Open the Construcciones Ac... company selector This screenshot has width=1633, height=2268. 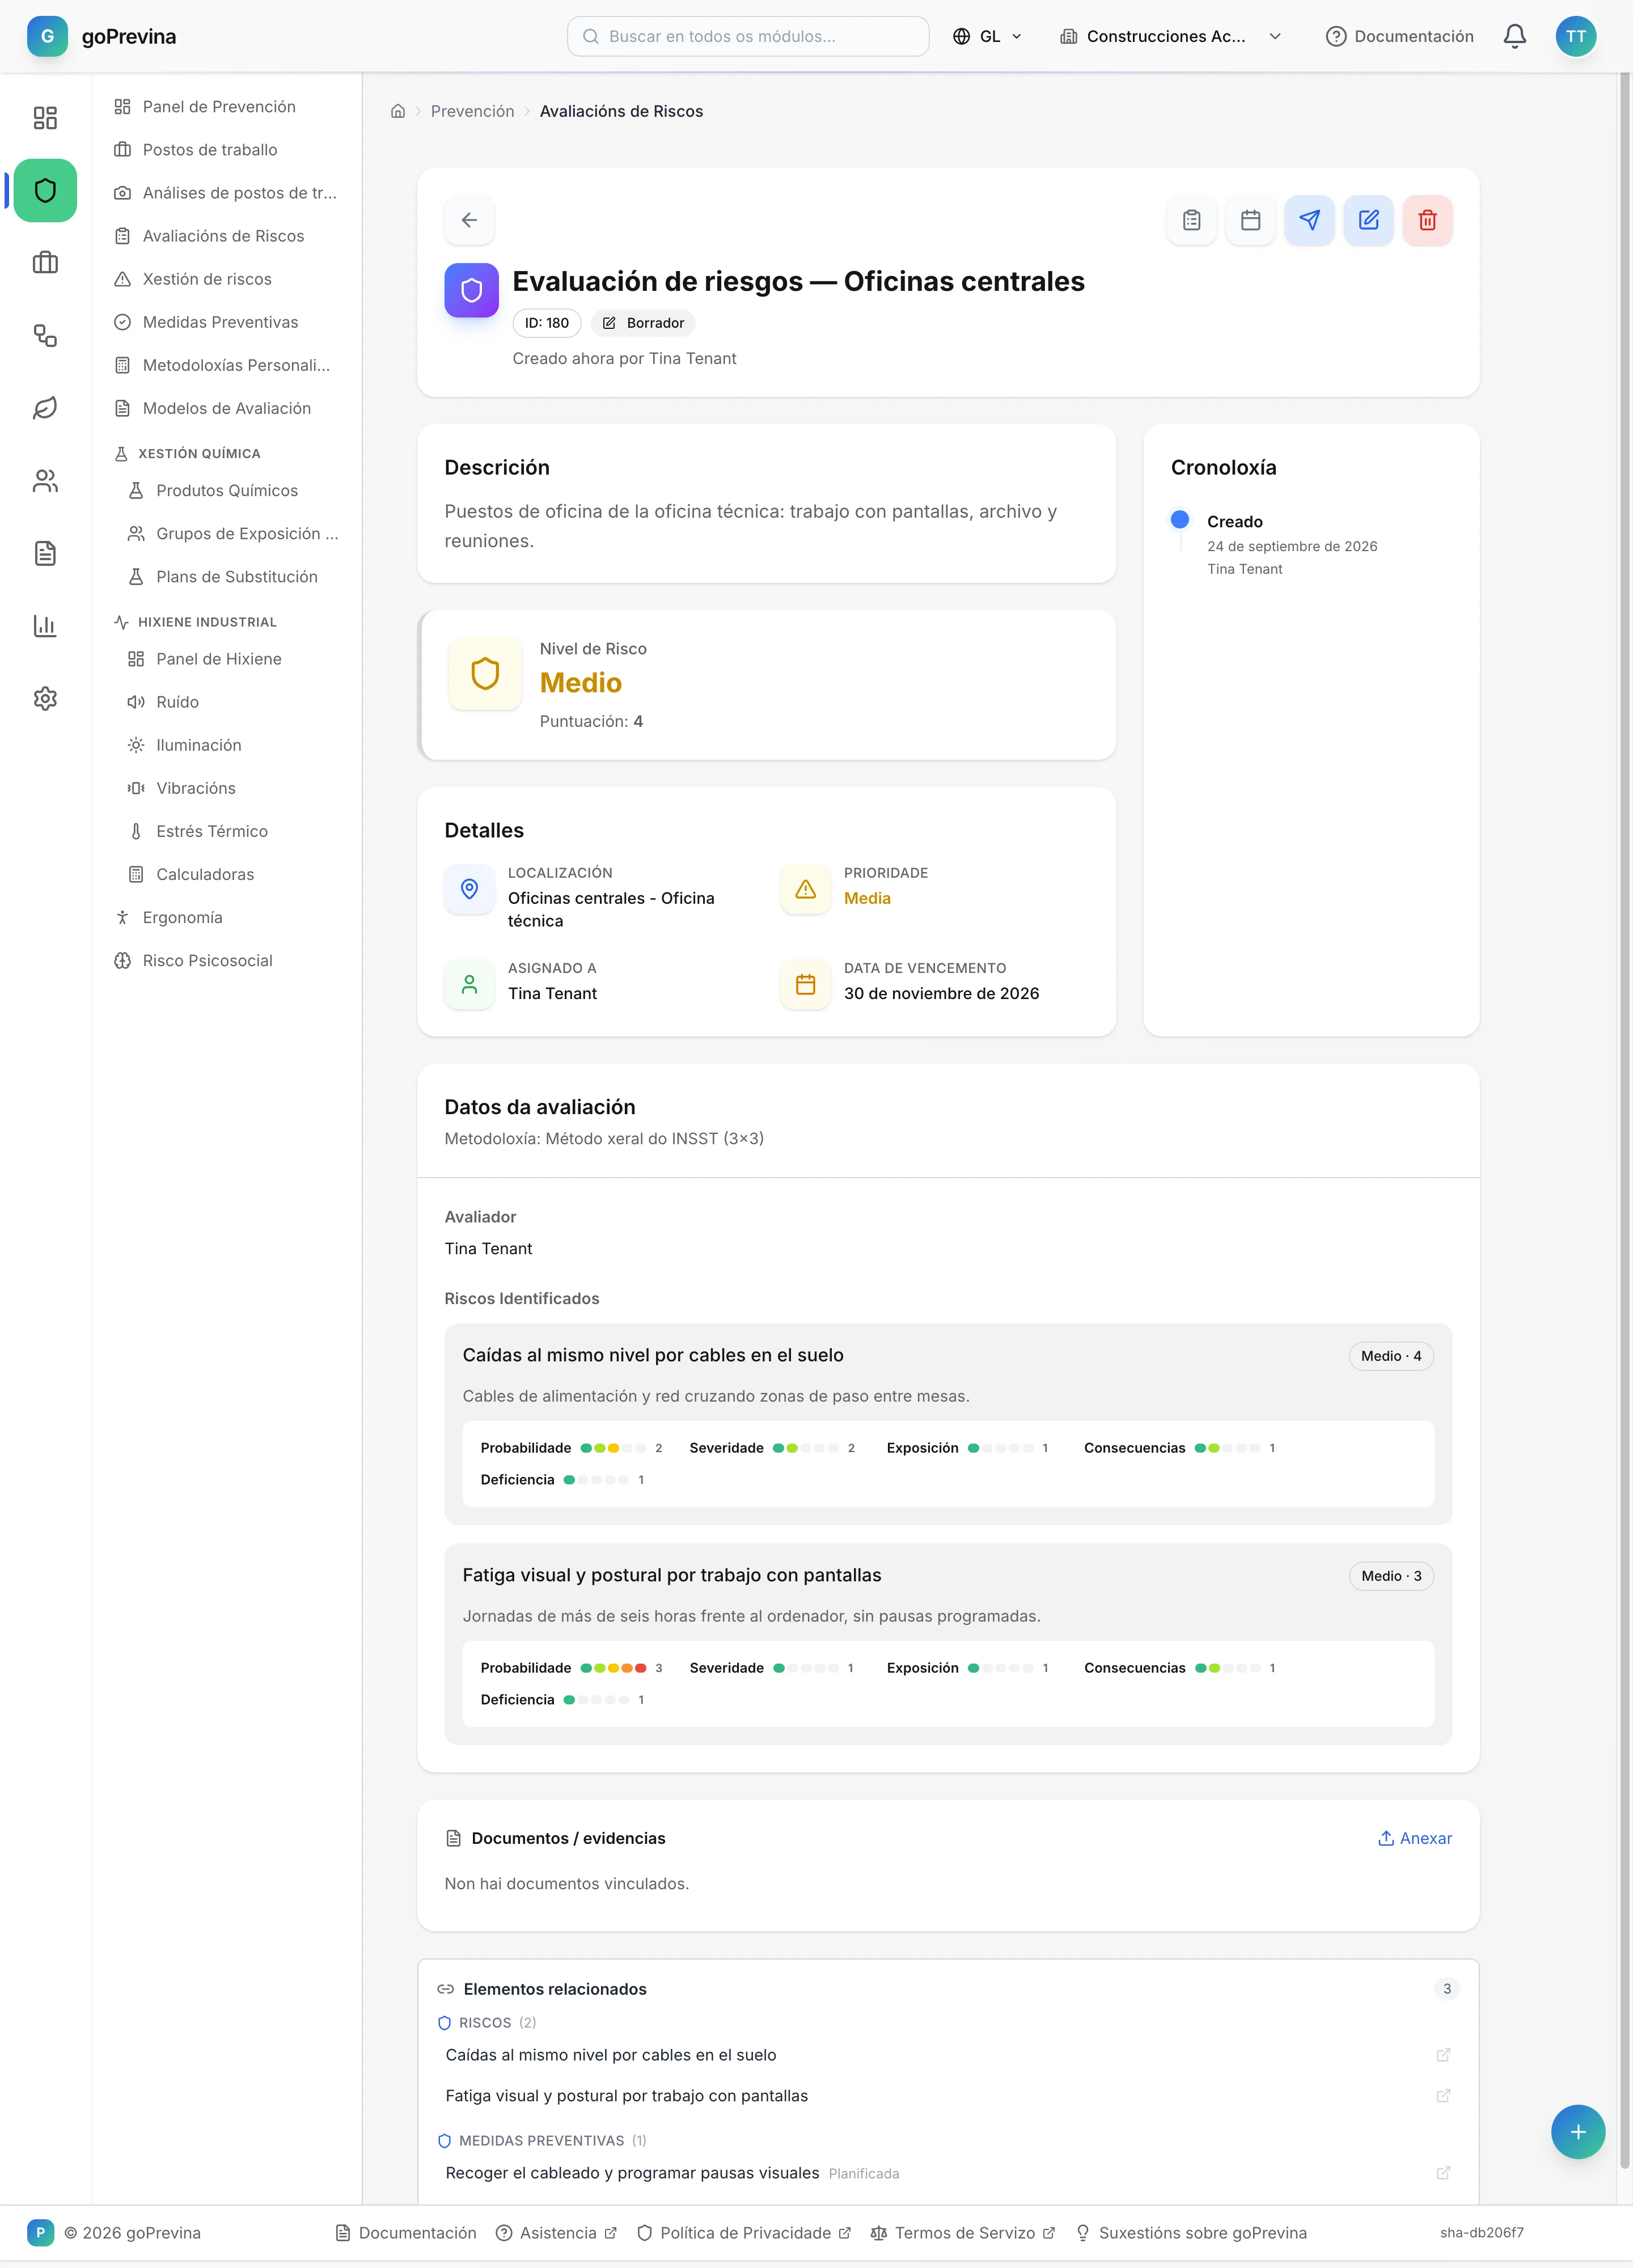coord(1171,36)
